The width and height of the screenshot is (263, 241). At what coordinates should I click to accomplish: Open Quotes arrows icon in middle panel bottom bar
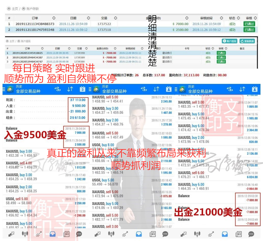click(98, 234)
